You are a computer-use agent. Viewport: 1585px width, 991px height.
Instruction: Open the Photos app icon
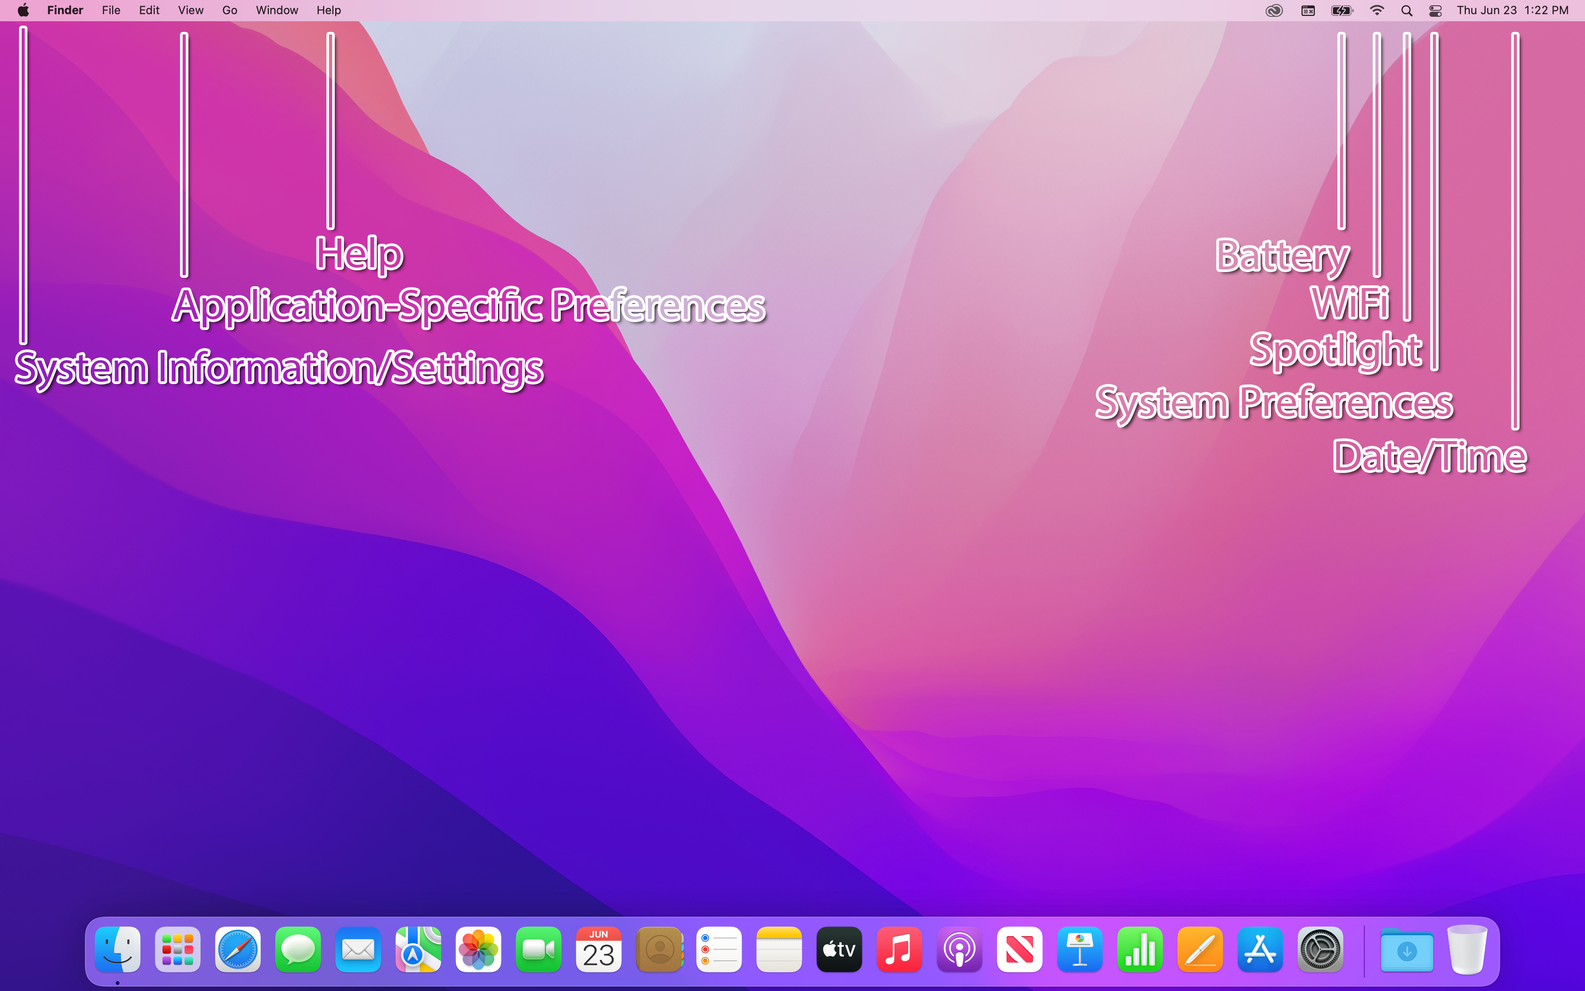pyautogui.click(x=479, y=949)
